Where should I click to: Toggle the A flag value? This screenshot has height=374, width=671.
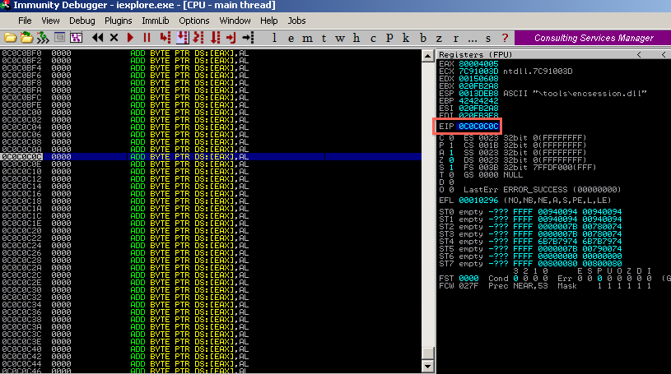tap(451, 153)
